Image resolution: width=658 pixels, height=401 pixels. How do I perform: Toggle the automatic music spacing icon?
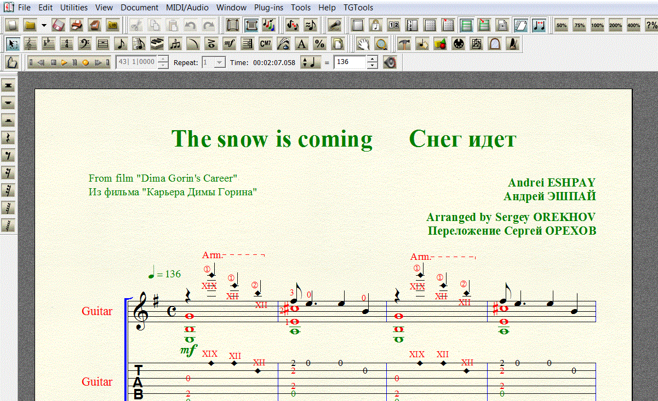tap(540, 25)
